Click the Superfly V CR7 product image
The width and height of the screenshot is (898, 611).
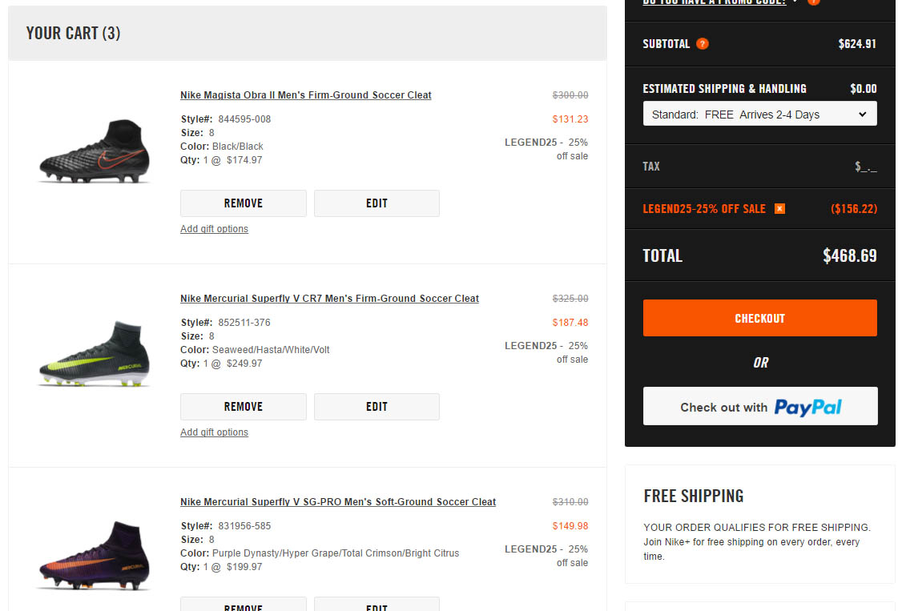(x=94, y=353)
